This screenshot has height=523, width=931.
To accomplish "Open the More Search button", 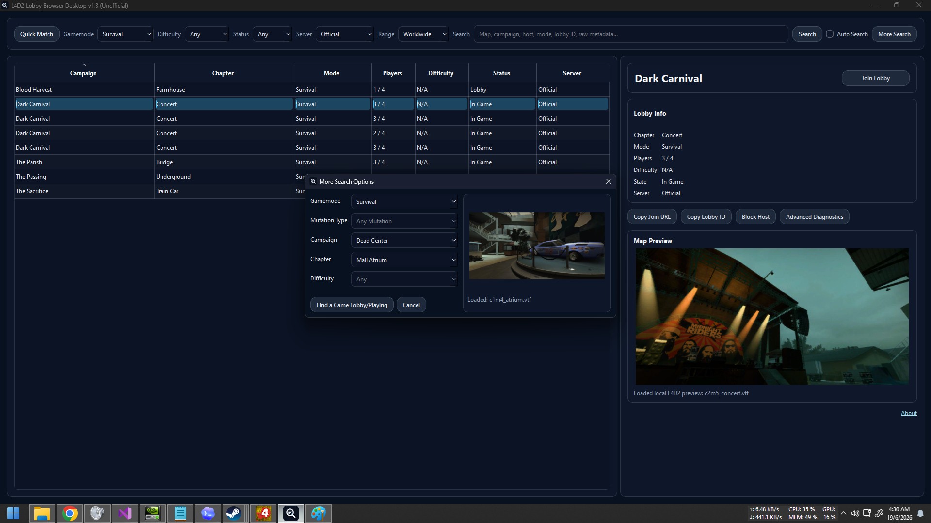I will pyautogui.click(x=894, y=34).
